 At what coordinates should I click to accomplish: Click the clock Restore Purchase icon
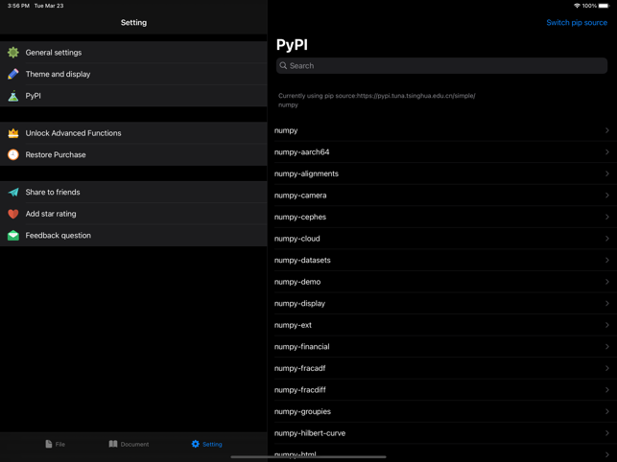coord(13,154)
